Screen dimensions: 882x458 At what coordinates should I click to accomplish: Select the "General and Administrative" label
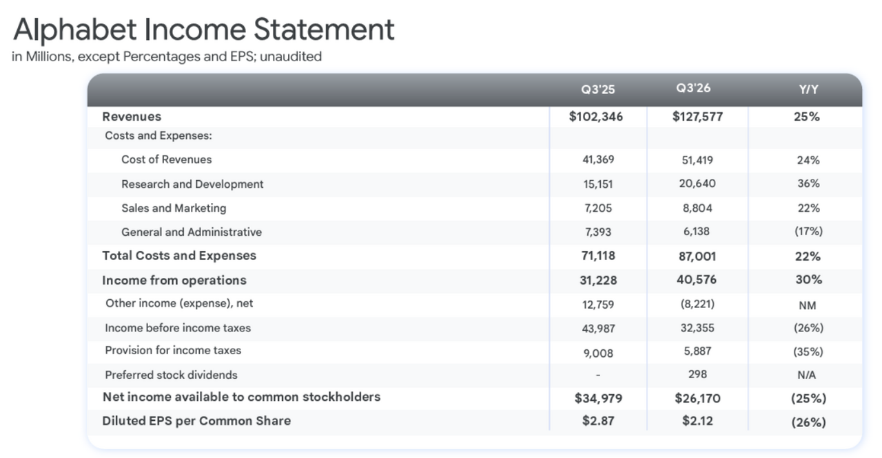point(192,232)
